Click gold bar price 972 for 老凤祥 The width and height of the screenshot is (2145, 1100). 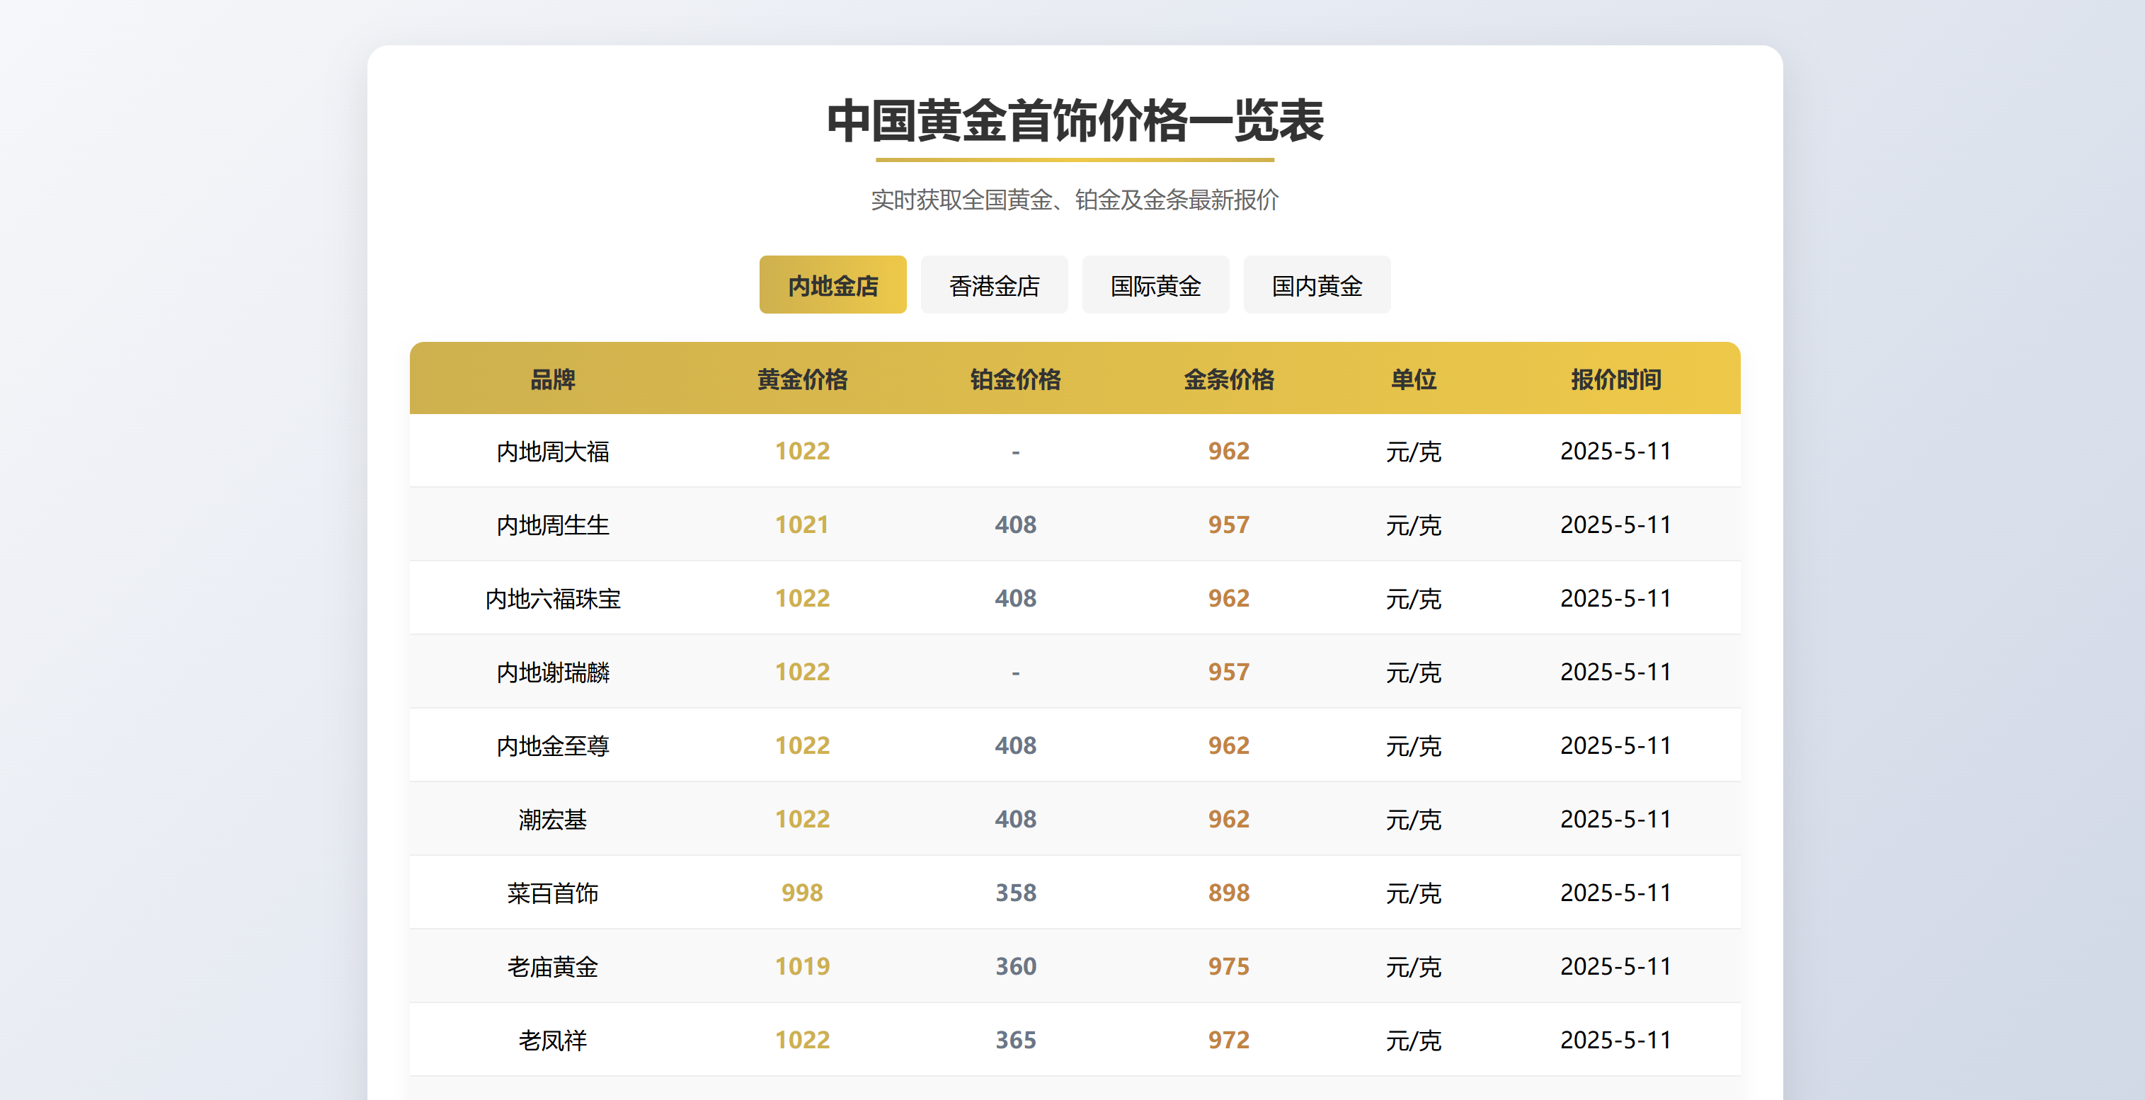click(x=1229, y=1040)
